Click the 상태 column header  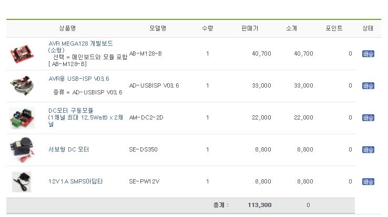point(368,28)
